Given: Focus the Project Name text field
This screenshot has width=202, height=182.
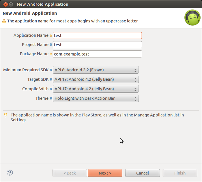Looking at the screenshot, I should click(98, 45).
